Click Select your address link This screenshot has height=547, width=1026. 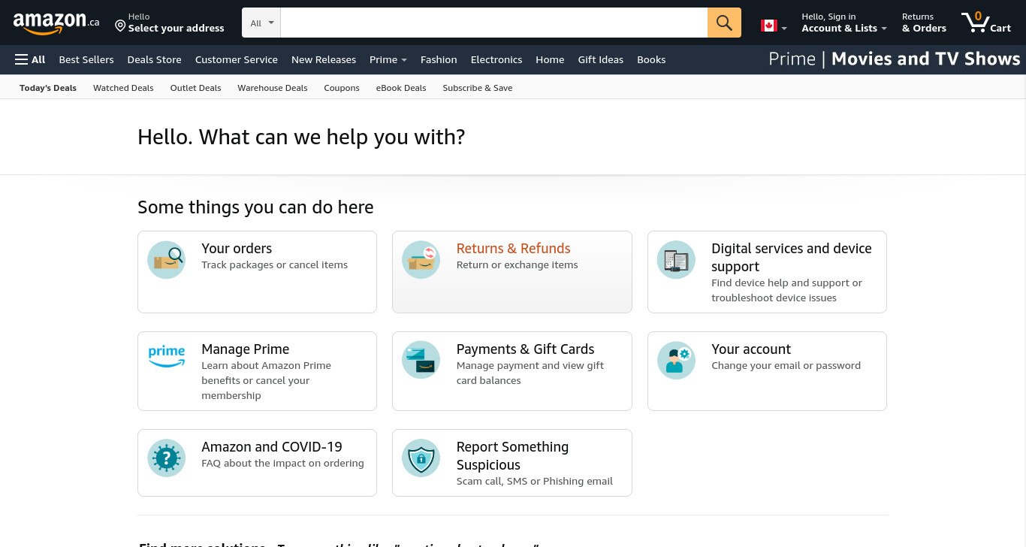(x=176, y=29)
